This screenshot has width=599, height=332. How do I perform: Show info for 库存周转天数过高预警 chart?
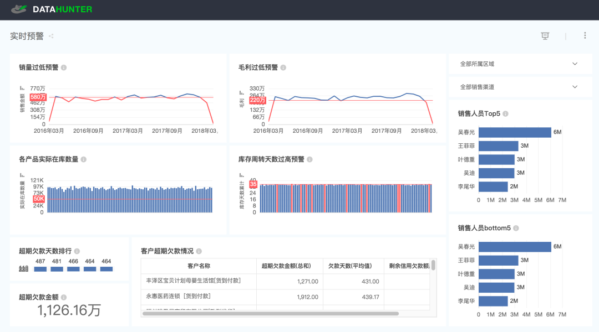pyautogui.click(x=310, y=159)
